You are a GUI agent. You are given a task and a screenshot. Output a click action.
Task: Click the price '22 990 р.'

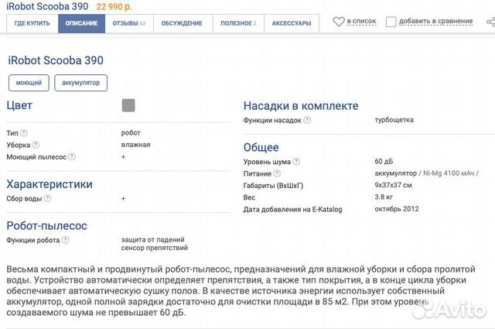pos(114,6)
